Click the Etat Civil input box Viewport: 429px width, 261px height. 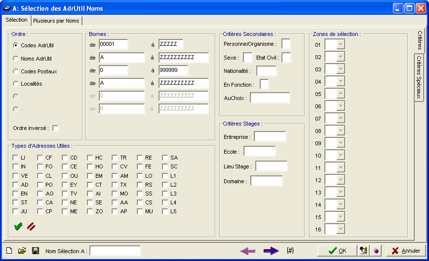[286, 58]
